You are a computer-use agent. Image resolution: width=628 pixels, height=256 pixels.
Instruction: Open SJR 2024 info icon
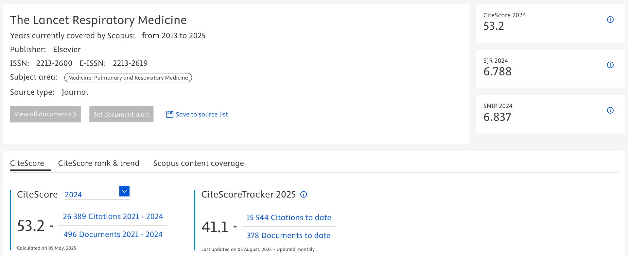(610, 65)
